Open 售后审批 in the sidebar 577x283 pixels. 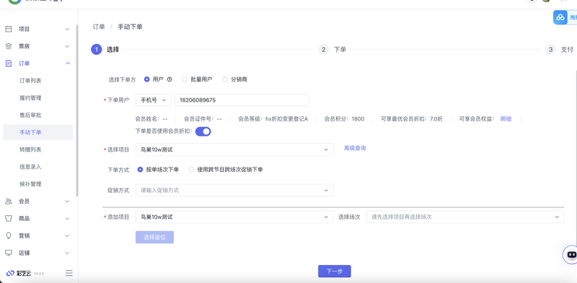pos(30,115)
